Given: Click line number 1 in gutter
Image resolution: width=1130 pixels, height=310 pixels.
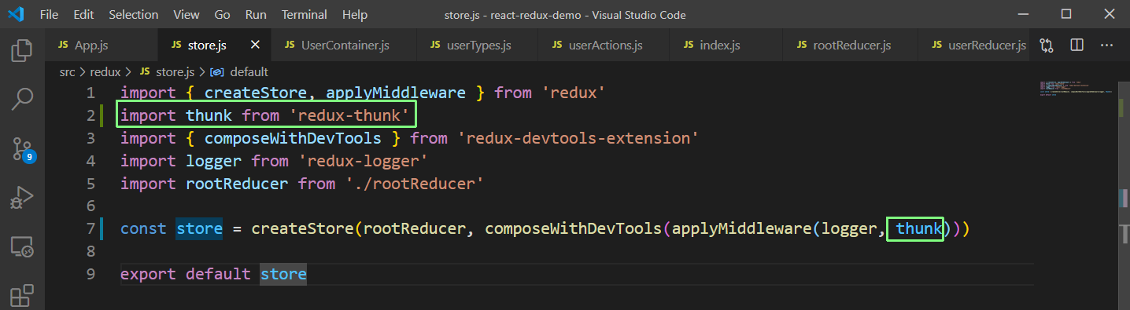Looking at the screenshot, I should coord(90,93).
